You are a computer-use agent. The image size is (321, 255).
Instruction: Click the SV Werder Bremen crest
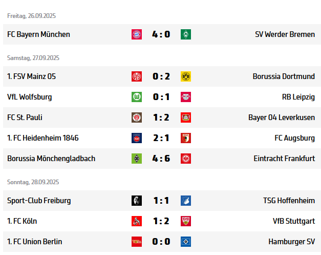[x=185, y=34]
